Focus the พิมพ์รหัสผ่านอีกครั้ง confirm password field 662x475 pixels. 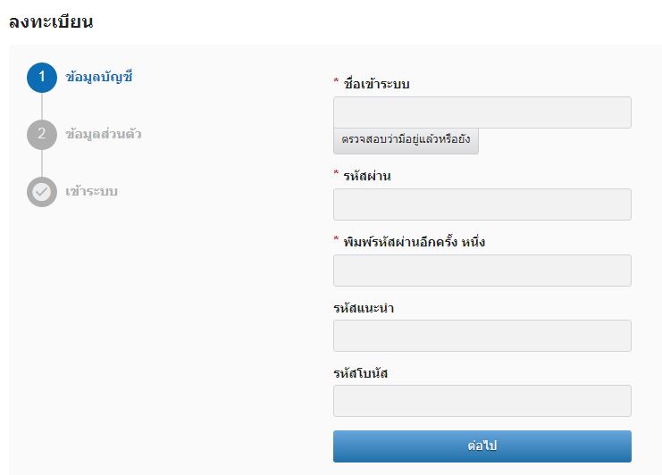482,271
